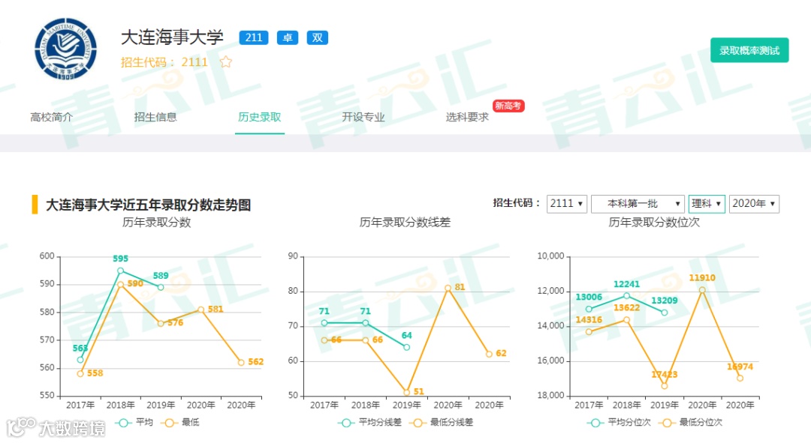Click the 招生代码：2111 orange text
The image size is (811, 443).
pos(164,62)
